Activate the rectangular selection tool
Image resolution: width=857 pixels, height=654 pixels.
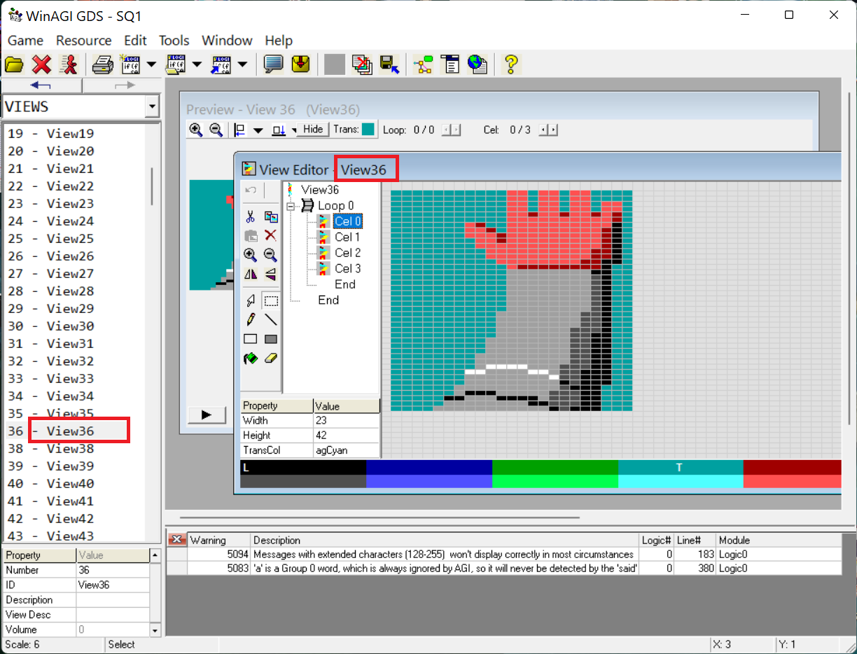click(x=271, y=301)
